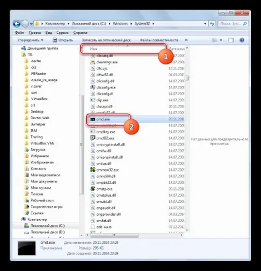
Task: Select the cmd.exe file icon
Action: tap(93, 119)
